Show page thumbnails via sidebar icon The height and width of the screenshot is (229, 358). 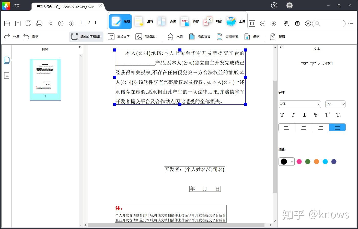pyautogui.click(x=7, y=60)
